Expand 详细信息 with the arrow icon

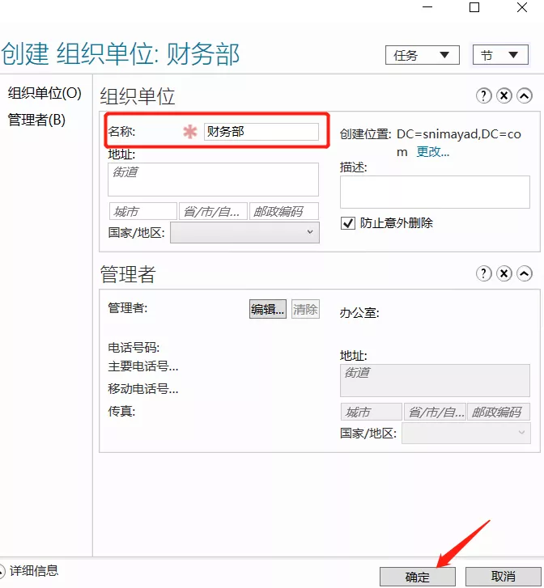tap(3, 571)
